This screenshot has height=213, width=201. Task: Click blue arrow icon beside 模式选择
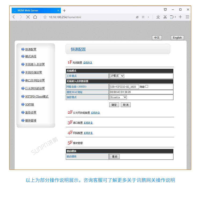click(23, 56)
